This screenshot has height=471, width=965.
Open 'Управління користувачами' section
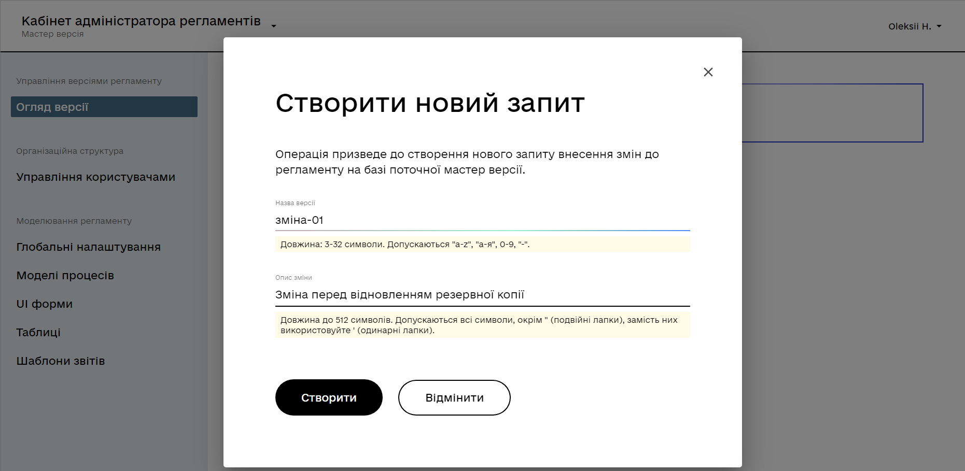95,177
